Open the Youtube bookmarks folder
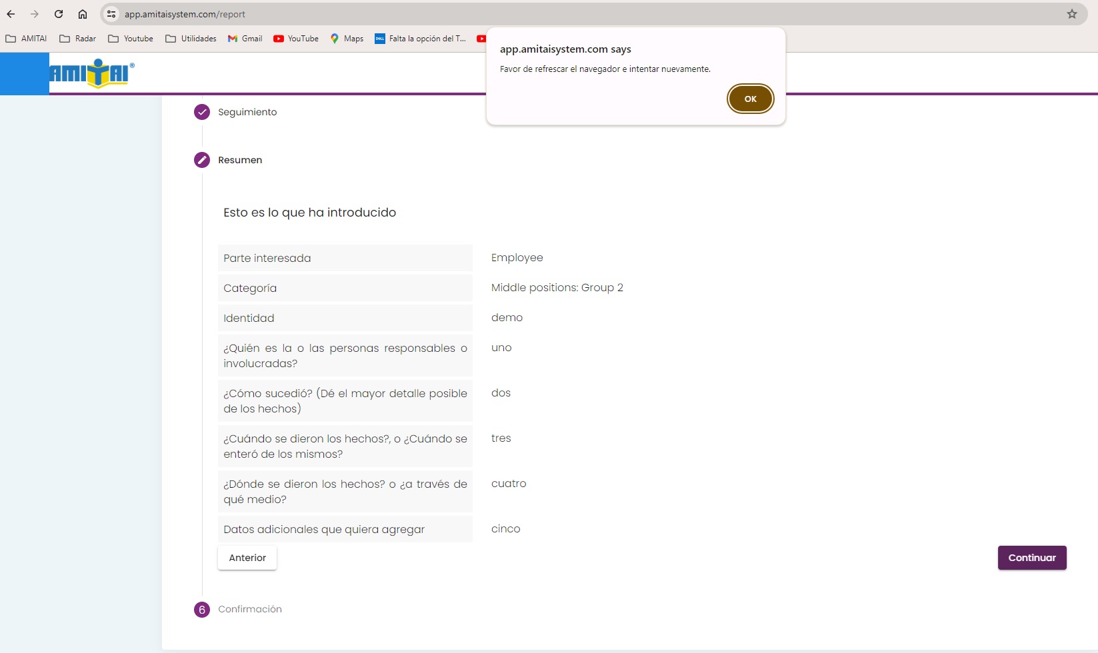This screenshot has height=653, width=1098. (131, 39)
